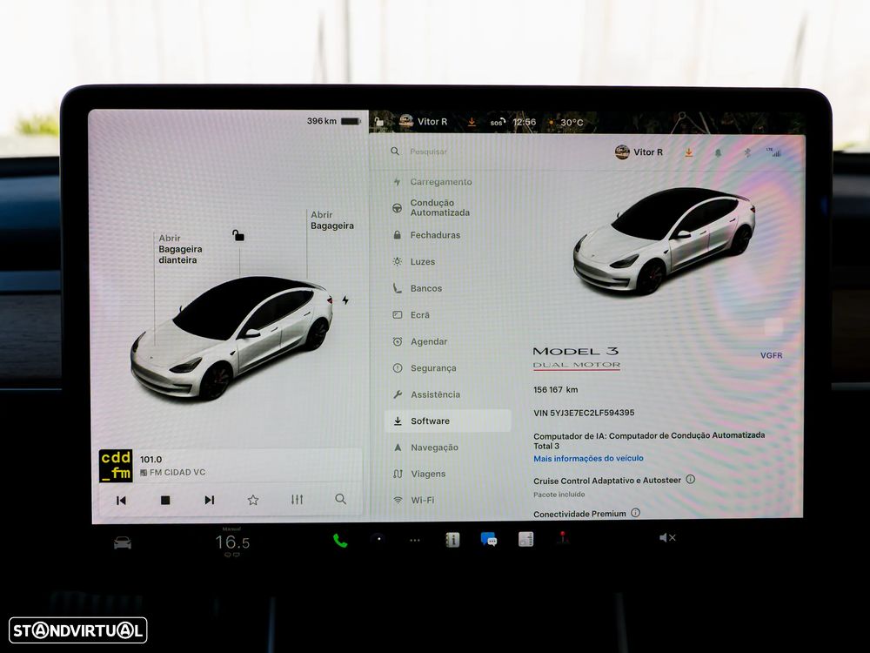Tap info icon beside Cruise Control Adaptativo e Autosteer

[690, 479]
